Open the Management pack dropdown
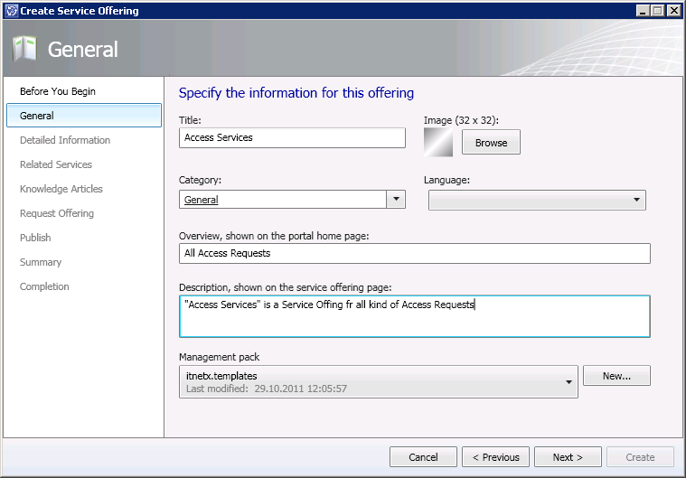This screenshot has width=686, height=478. (569, 382)
